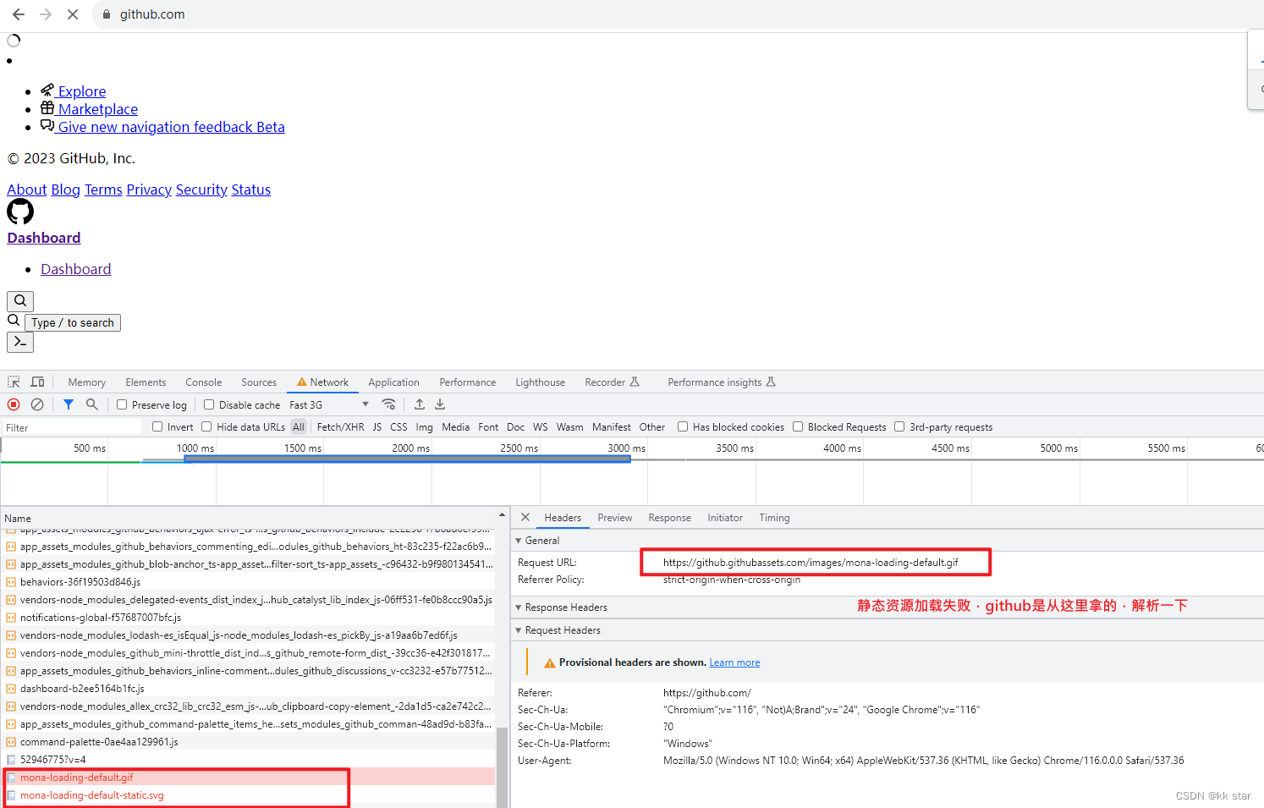This screenshot has width=1264, height=808.
Task: Open the Security footer link
Action: click(x=201, y=190)
